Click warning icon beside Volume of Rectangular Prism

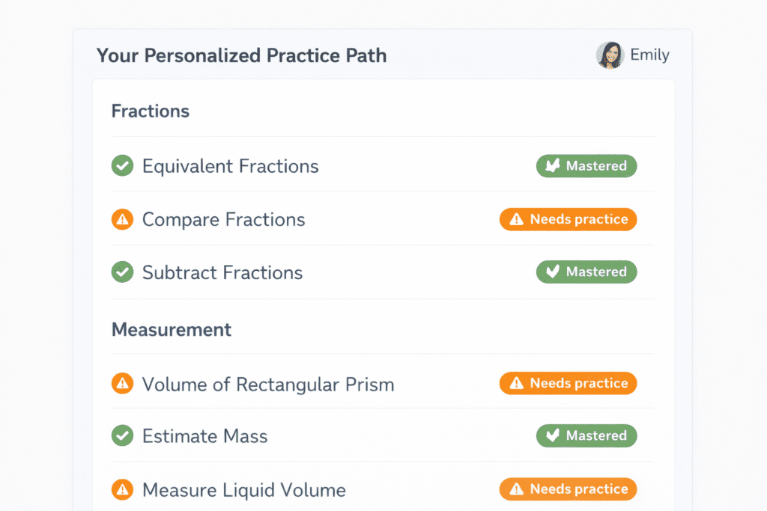click(122, 384)
